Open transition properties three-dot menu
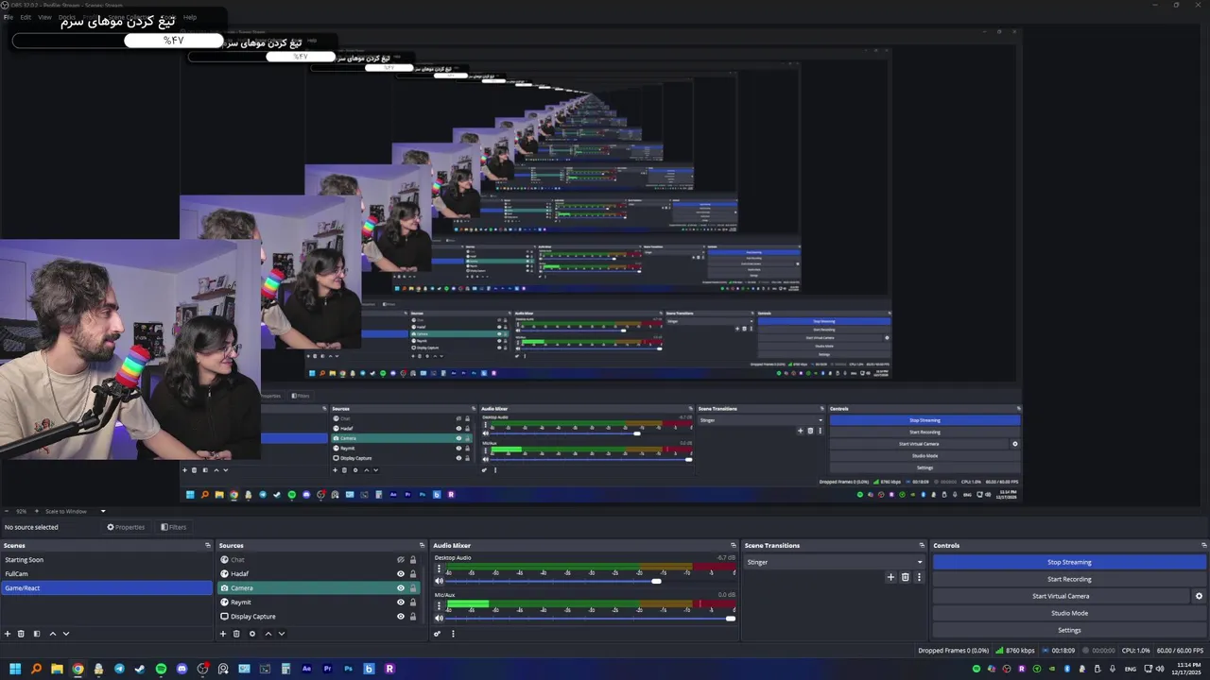 (x=919, y=577)
